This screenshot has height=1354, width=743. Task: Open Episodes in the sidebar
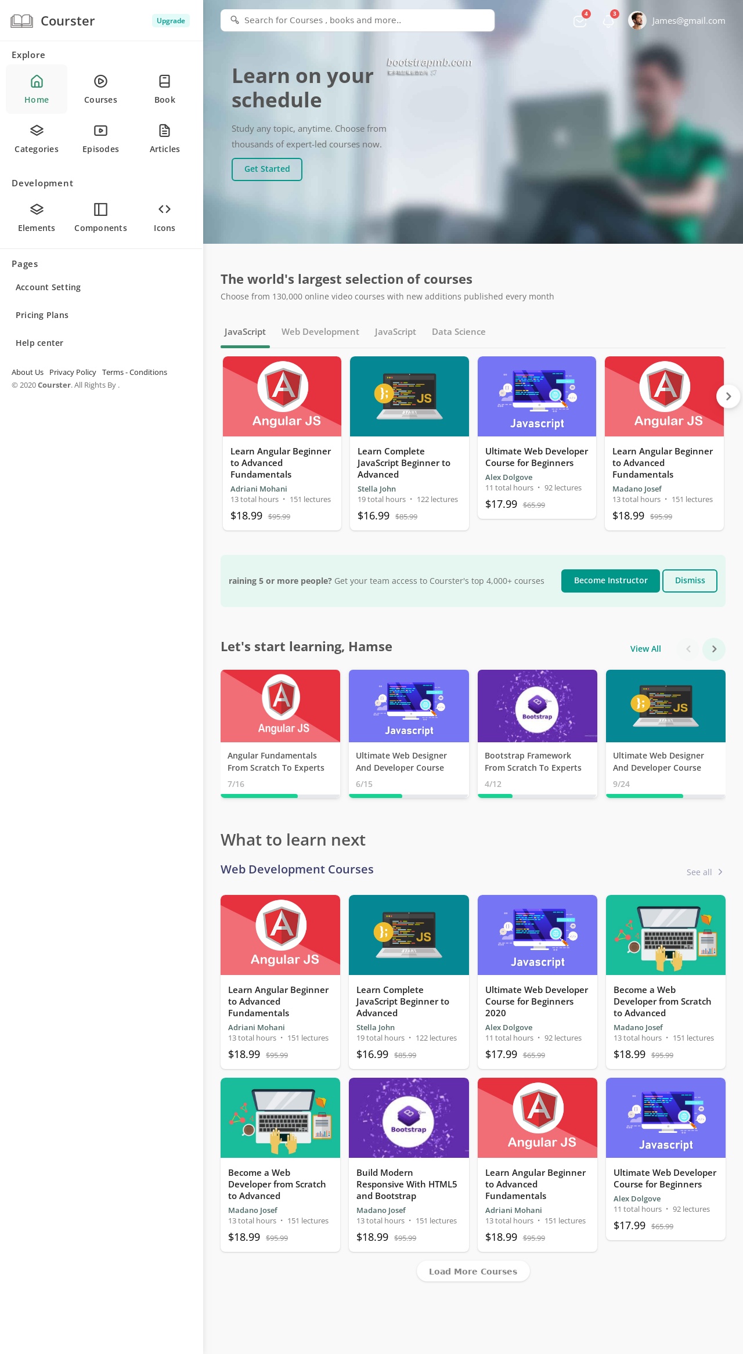pos(100,139)
